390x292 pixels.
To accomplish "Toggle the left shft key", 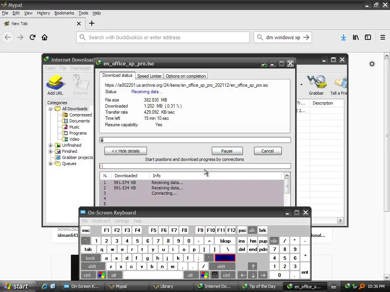I will tap(92, 267).
